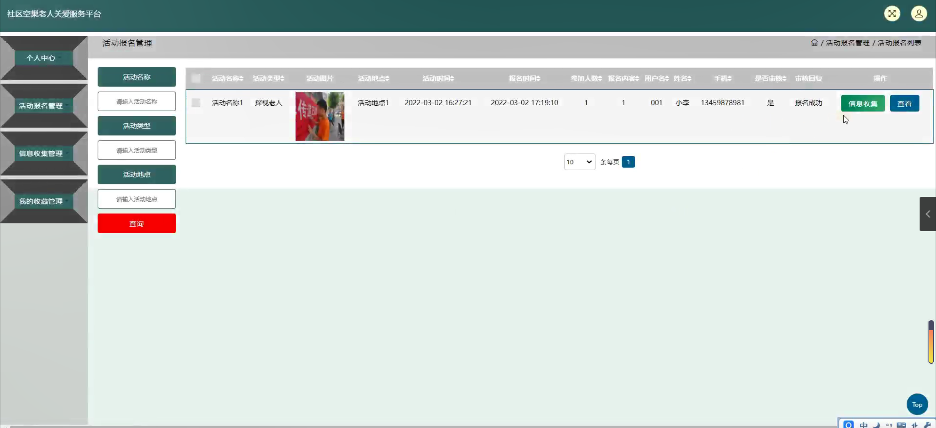The height and width of the screenshot is (428, 936).
Task: Click the Top scroll-to-top round button
Action: point(917,404)
